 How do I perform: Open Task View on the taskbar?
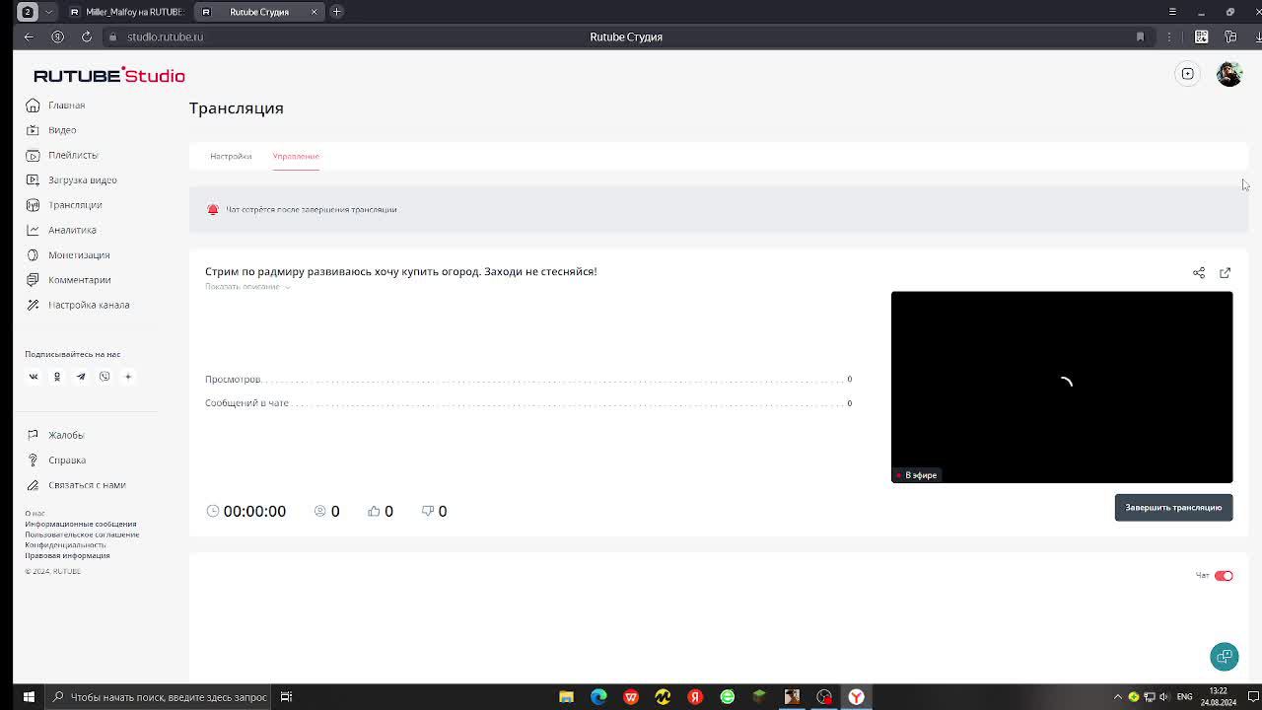coord(286,697)
